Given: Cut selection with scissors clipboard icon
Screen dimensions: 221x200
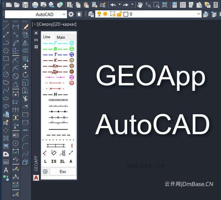Looking at the screenshot, I should tap(70, 5).
